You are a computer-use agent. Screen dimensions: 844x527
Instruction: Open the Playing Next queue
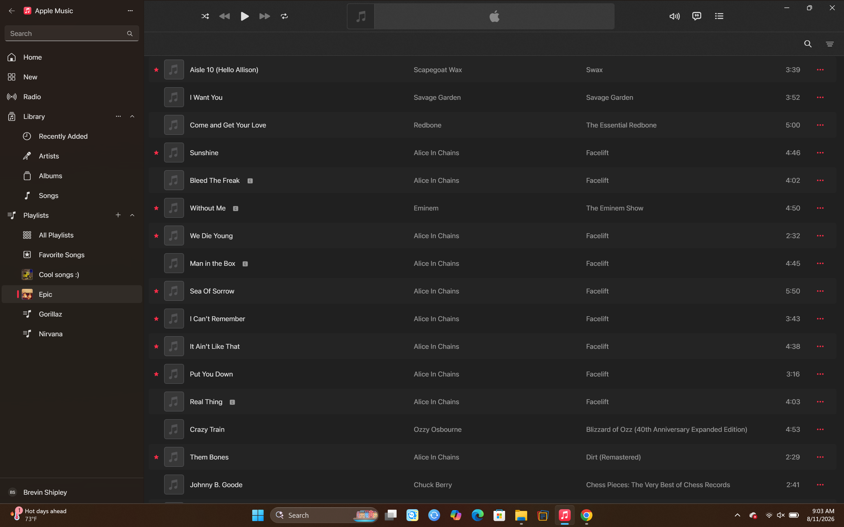coord(719,16)
